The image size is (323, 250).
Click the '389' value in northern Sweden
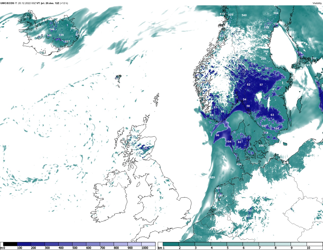tap(266, 51)
